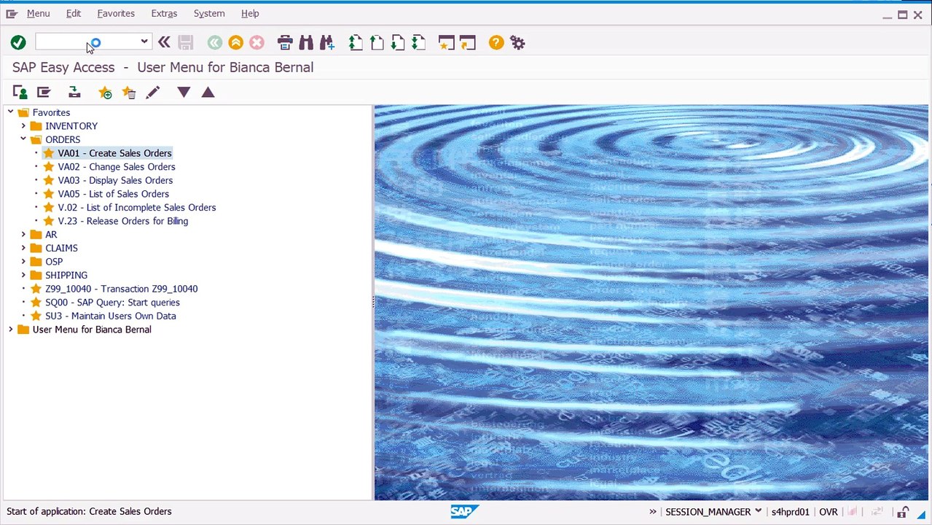
Task: Select SQ00 - SAP Query: Start queries
Action: pyautogui.click(x=112, y=303)
